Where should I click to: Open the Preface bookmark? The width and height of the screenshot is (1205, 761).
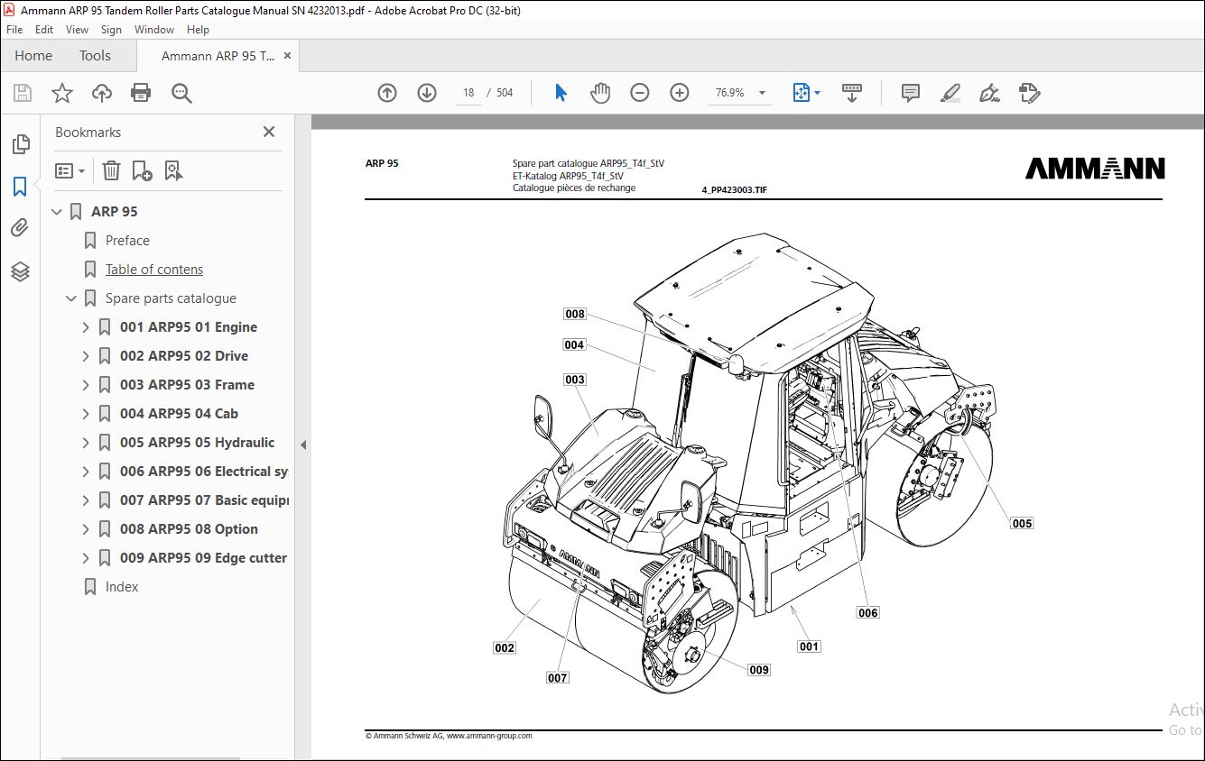(x=127, y=241)
